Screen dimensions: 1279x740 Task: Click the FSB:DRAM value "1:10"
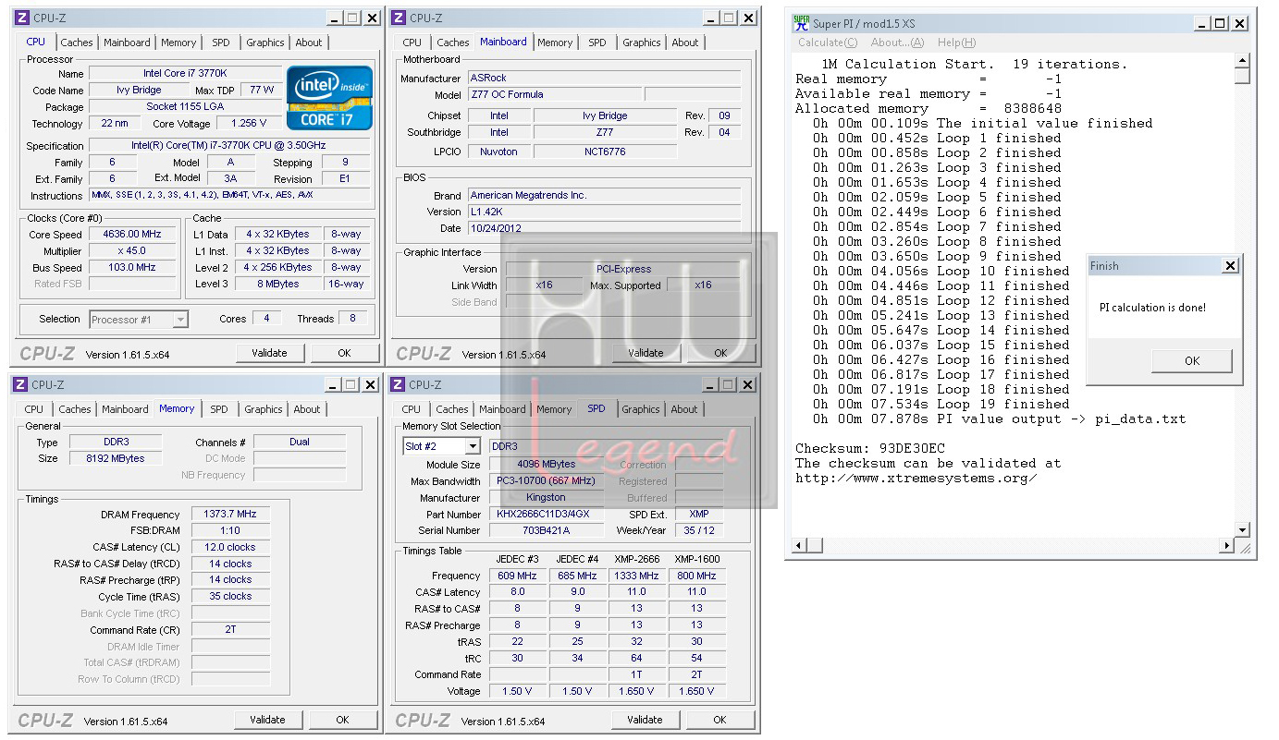click(x=230, y=531)
